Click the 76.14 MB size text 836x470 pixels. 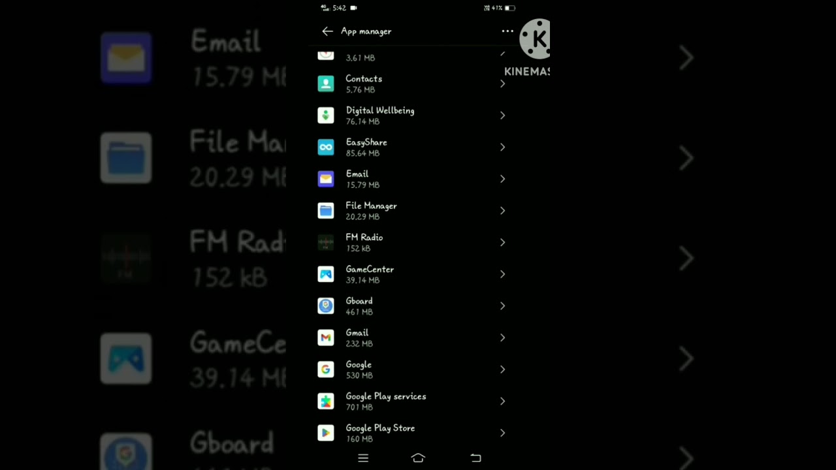362,121
